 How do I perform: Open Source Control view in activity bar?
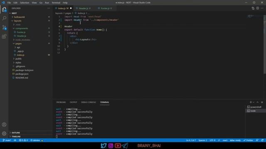[4, 27]
